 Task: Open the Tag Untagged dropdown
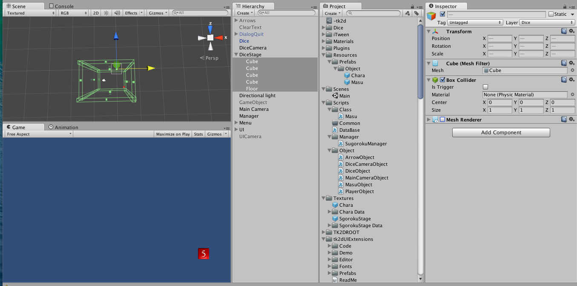[x=475, y=22]
